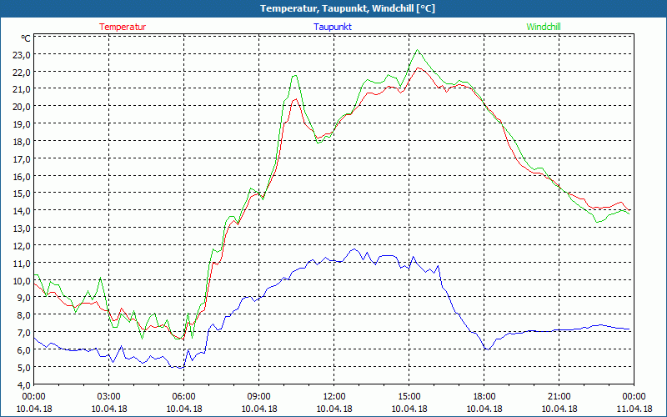Image resolution: width=667 pixels, height=417 pixels.
Task: Click the 23,0 y-axis value
Action: coord(23,54)
